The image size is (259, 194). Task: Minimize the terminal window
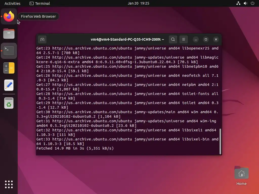(196, 39)
